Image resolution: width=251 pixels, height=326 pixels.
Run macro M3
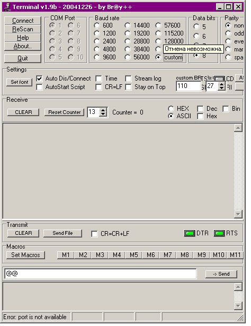click(100, 255)
